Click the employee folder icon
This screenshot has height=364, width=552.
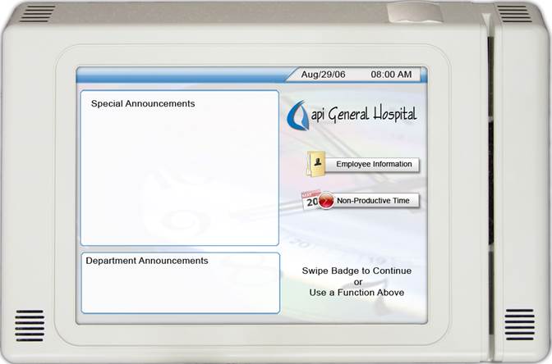point(315,163)
